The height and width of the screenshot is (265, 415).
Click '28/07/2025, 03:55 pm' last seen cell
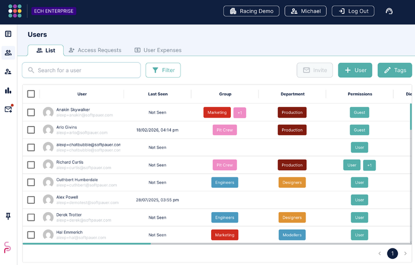157,200
